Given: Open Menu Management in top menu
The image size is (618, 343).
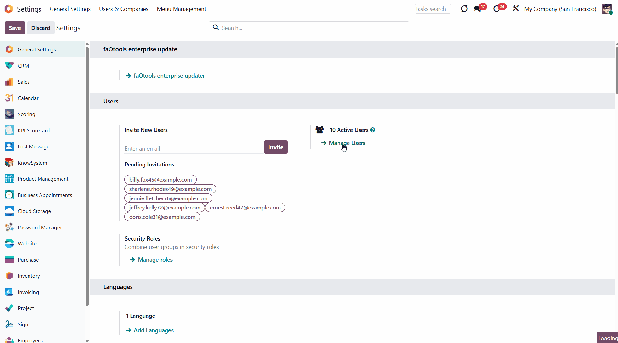Looking at the screenshot, I should (181, 9).
